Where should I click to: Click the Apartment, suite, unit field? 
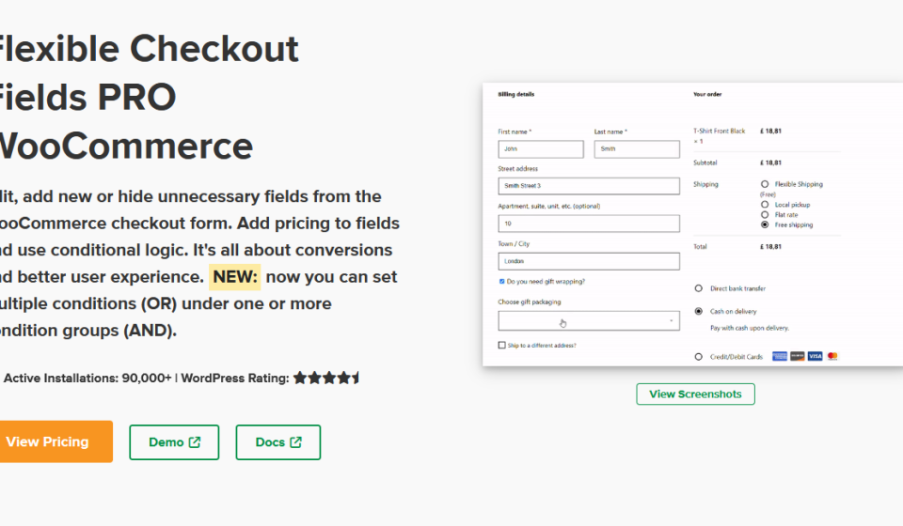[589, 223]
